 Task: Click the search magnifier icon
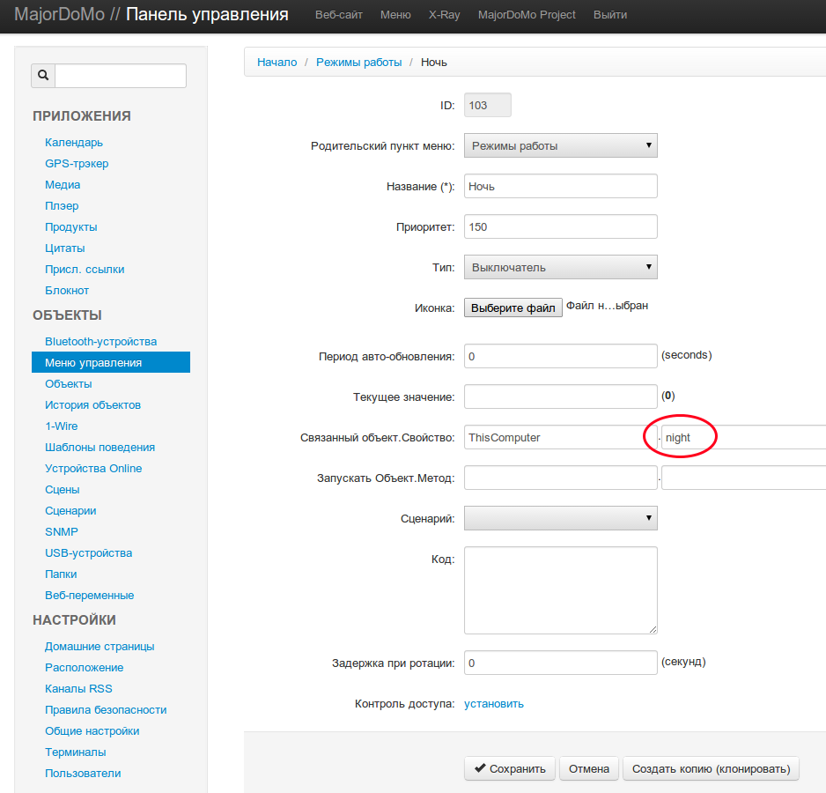[43, 76]
